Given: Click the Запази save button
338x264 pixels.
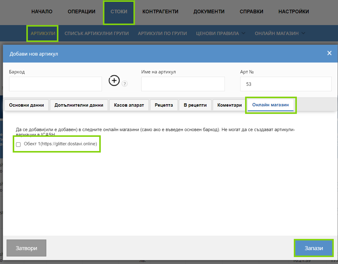Looking at the screenshot, I should tap(314, 248).
